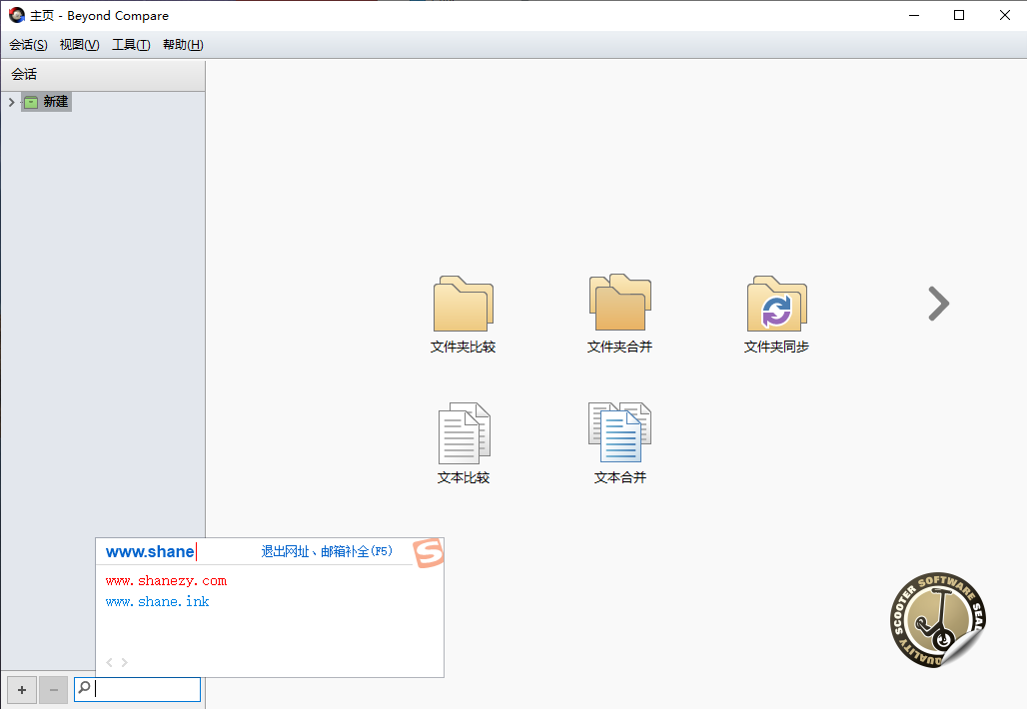Screen dimensions: 1027x709
Task: Select the 新建 session in the sidebar
Action: tap(54, 101)
